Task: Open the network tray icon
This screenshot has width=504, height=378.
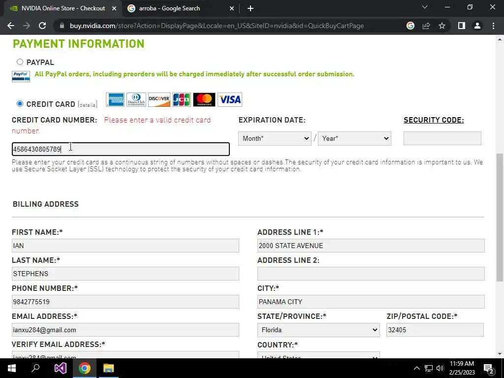Action: pos(429,368)
